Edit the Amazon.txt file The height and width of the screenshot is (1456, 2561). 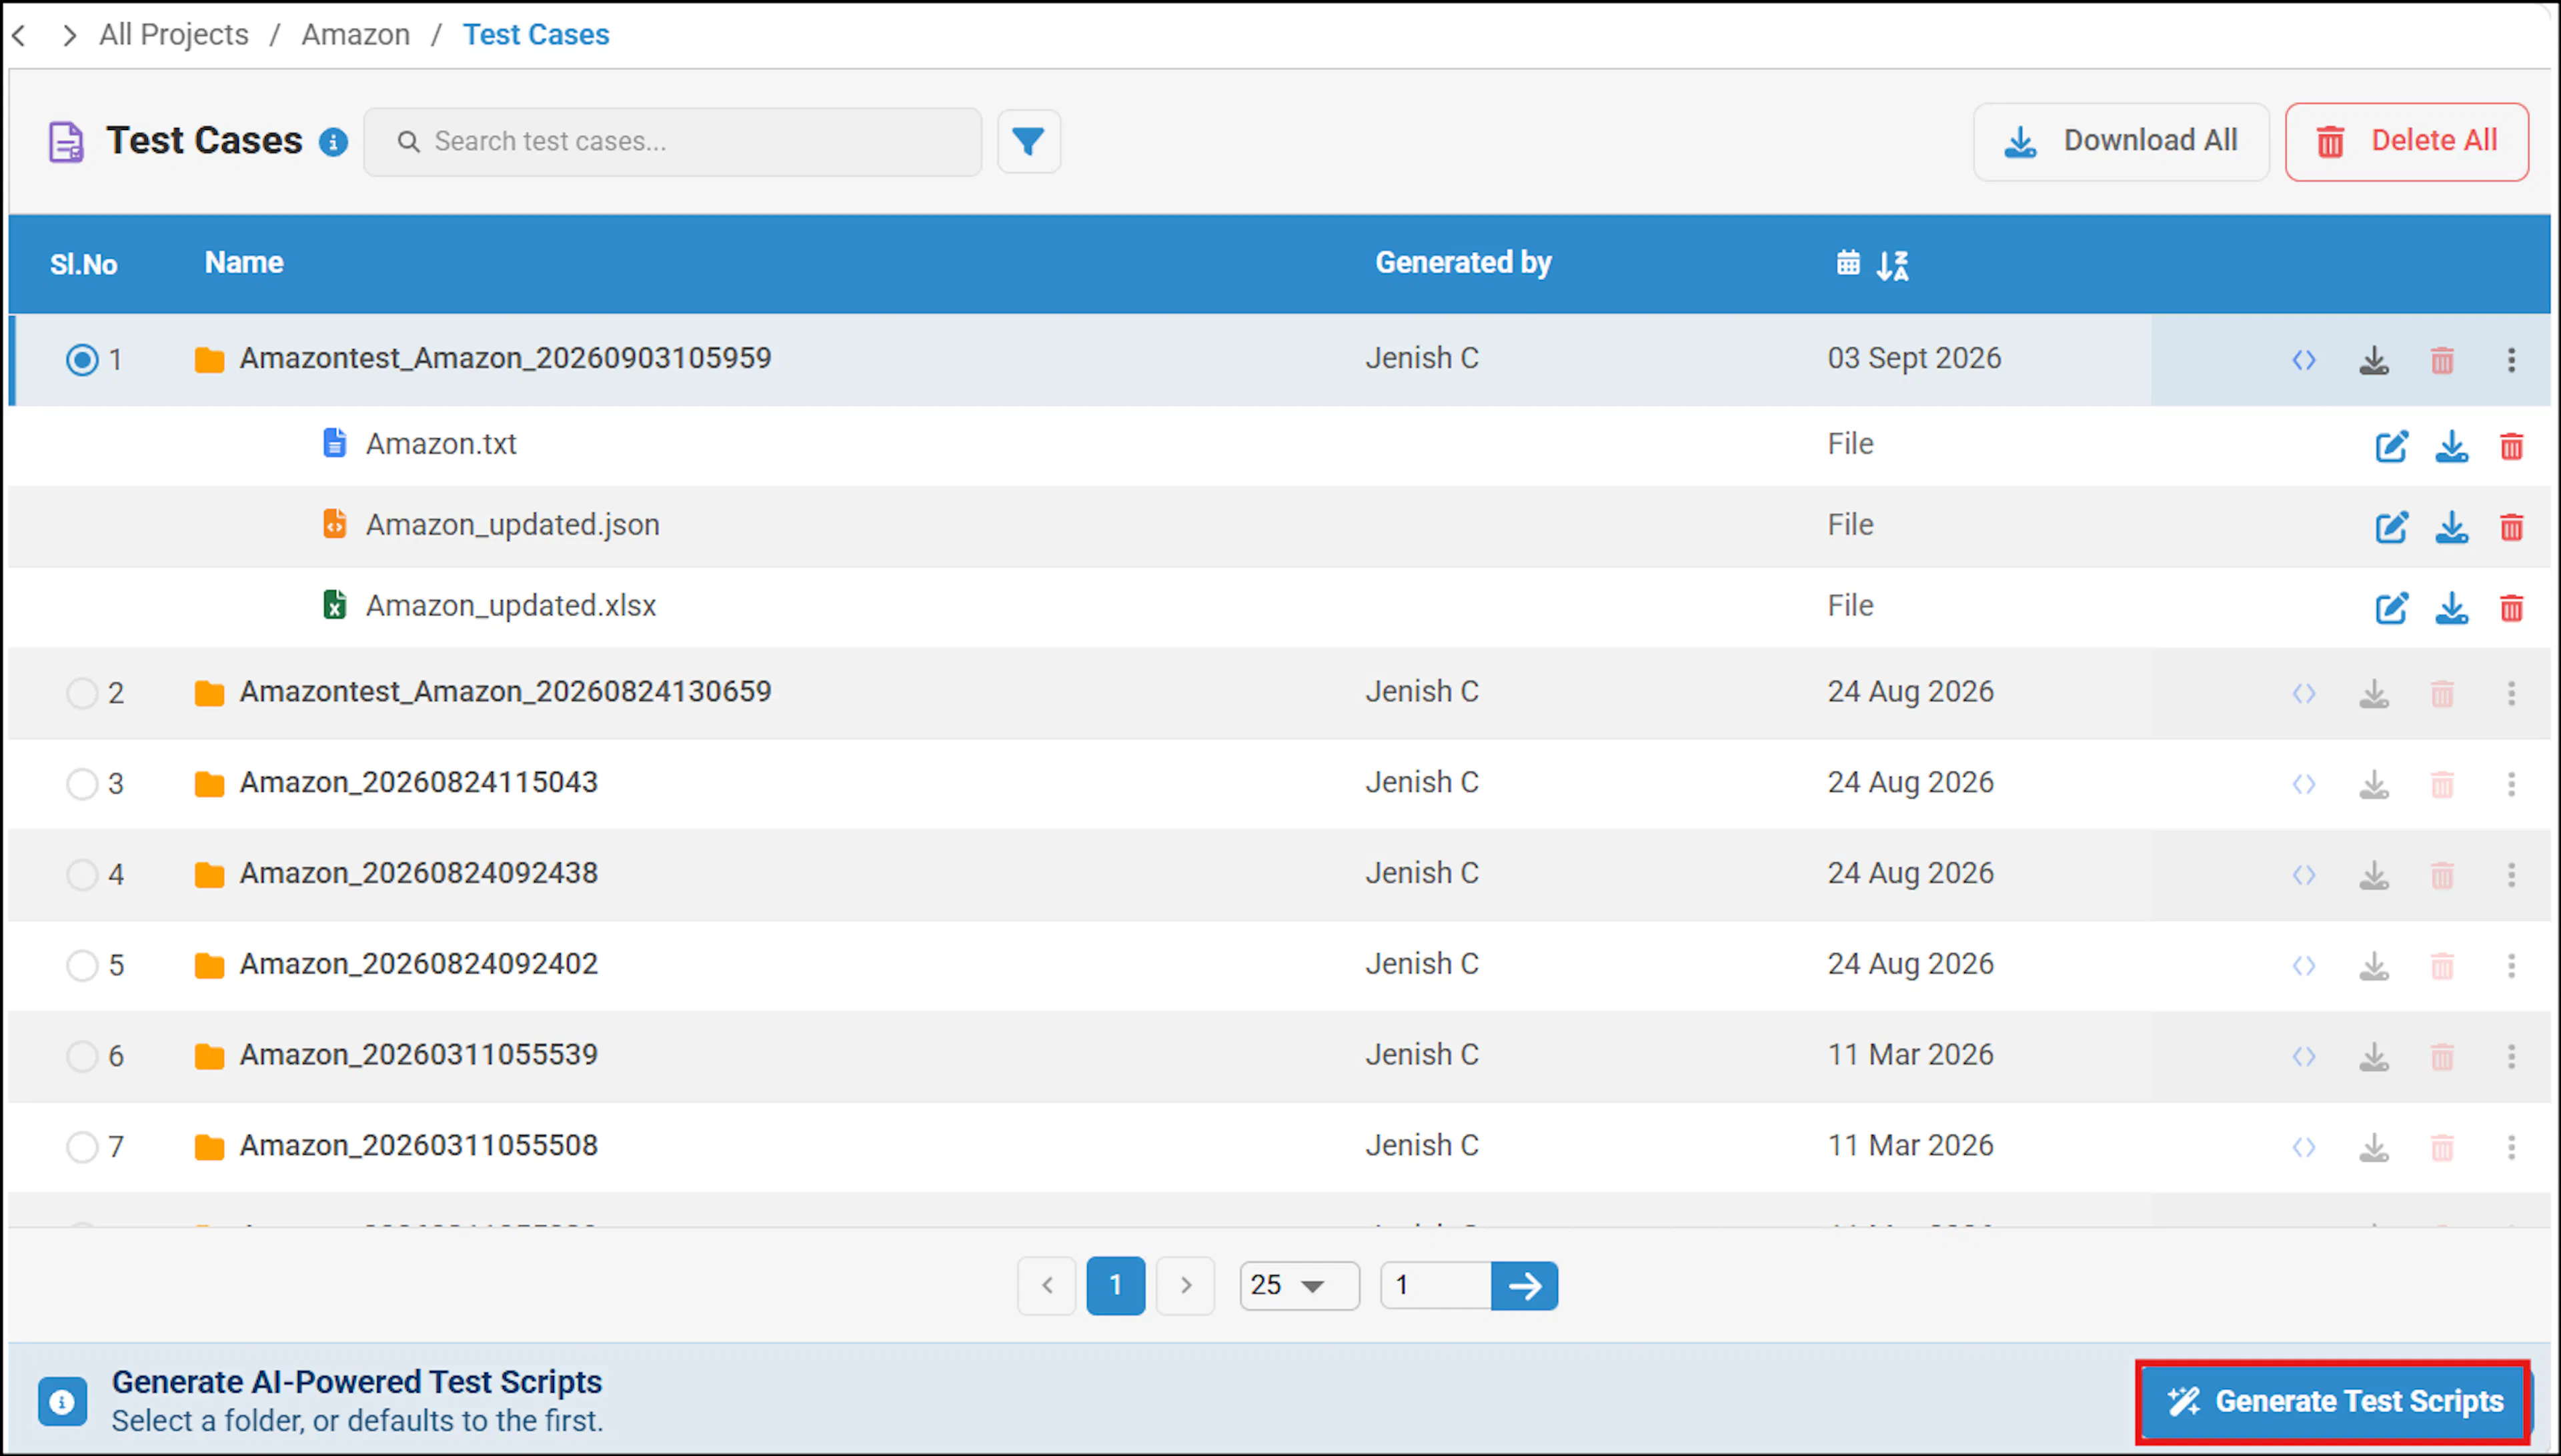(2391, 445)
